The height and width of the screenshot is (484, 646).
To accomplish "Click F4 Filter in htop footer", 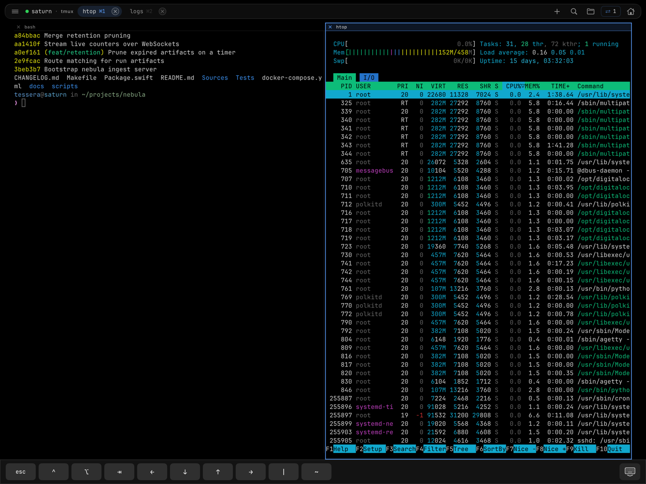I will 431,449.
